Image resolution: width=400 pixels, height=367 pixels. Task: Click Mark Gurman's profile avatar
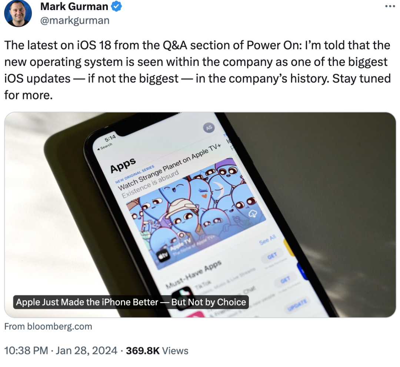point(17,13)
